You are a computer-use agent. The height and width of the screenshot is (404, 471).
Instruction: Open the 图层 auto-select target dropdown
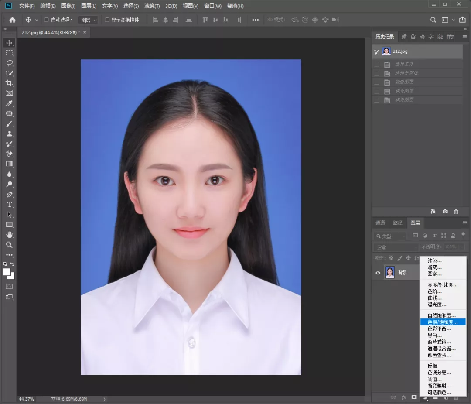pyautogui.click(x=88, y=20)
